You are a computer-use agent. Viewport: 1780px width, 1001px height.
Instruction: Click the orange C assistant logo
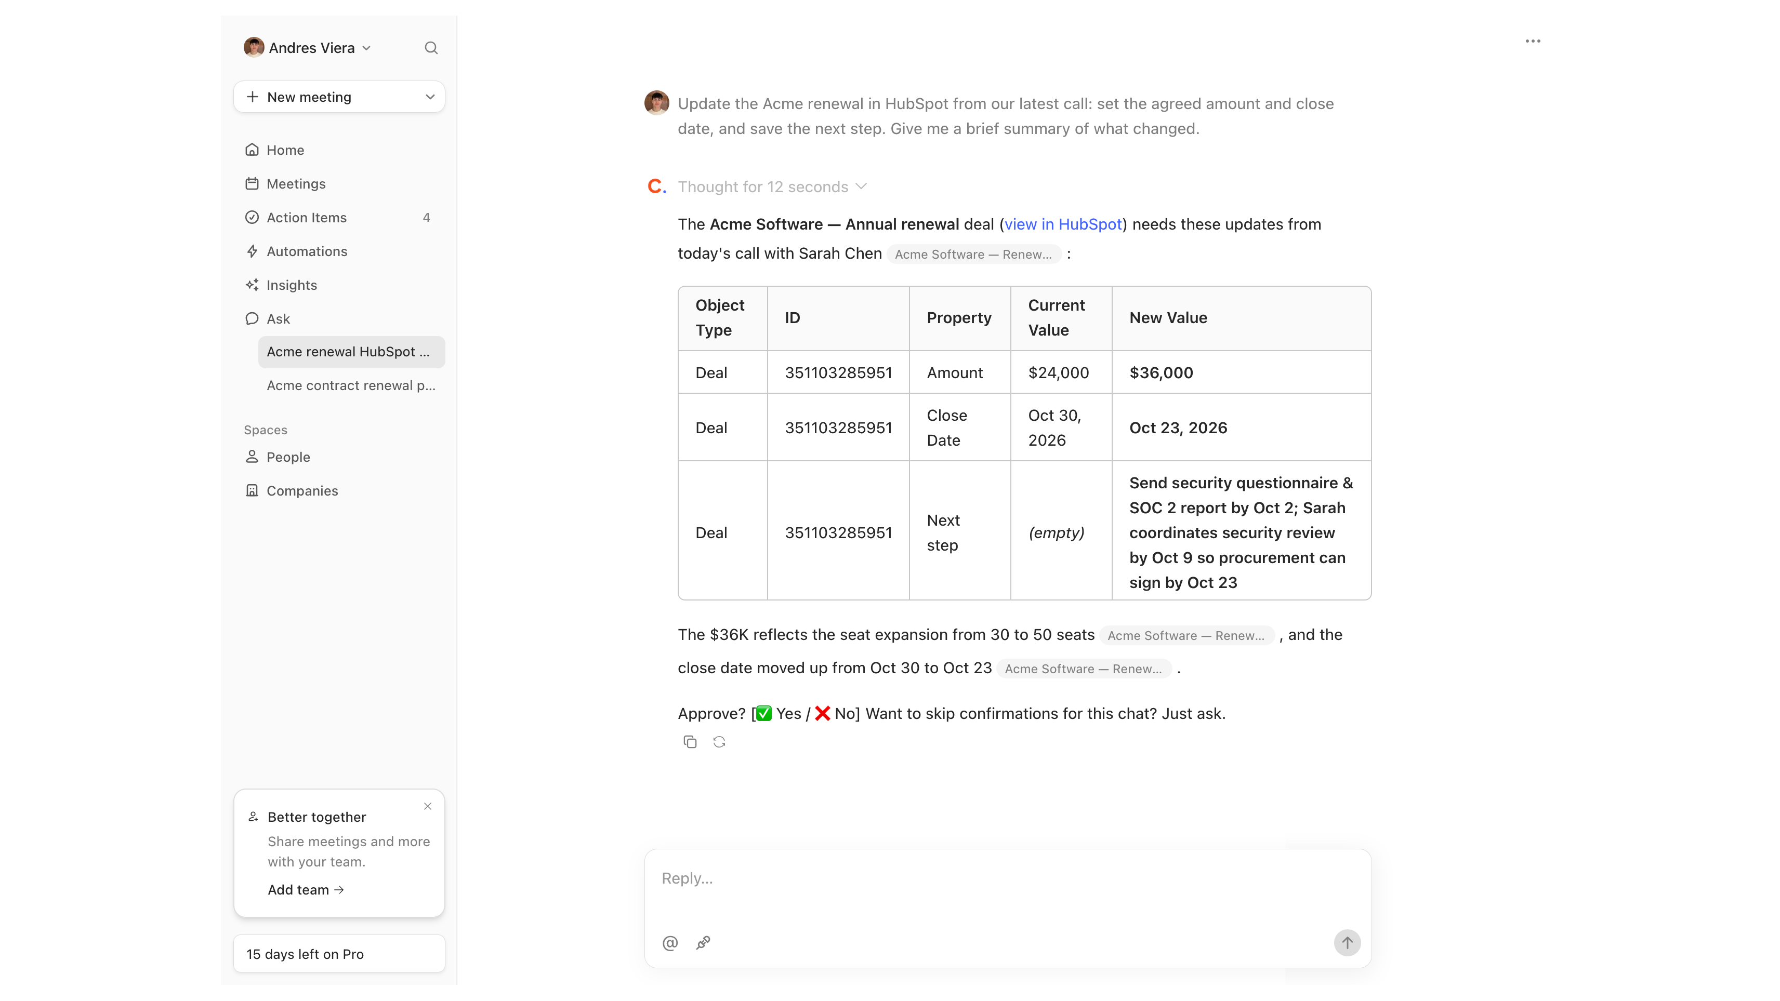tap(657, 186)
